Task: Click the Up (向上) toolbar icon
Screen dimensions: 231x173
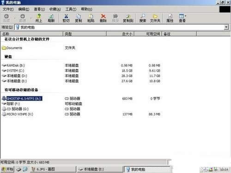Action: 39,18
